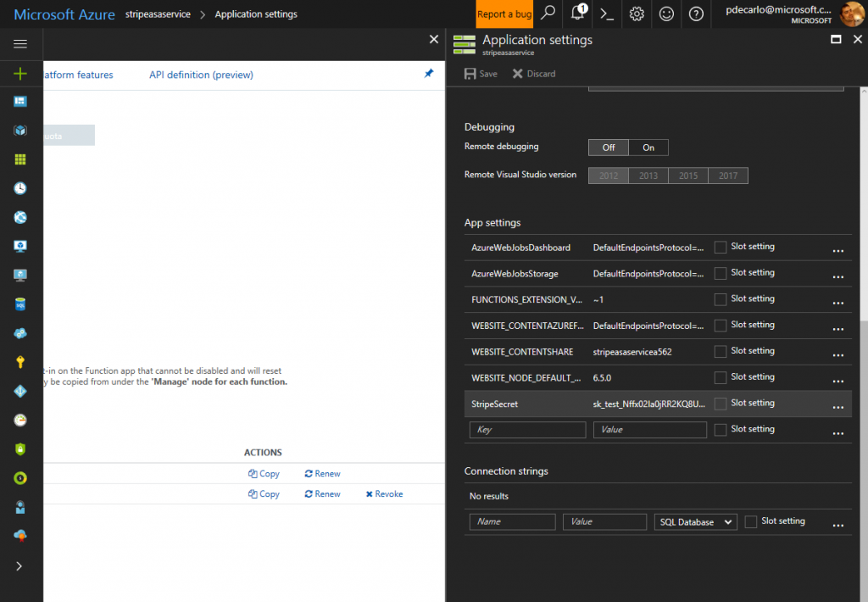This screenshot has height=602, width=868.
Task: Open the Recent clock icon in sidebar
Action: point(20,188)
